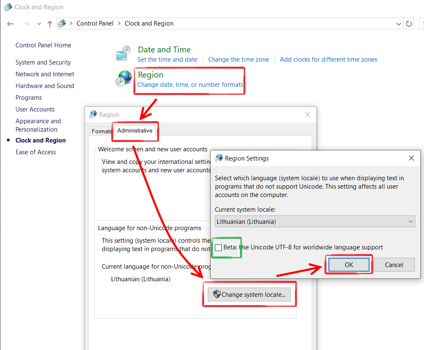This screenshot has height=350, width=424.
Task: Cancel the Region Settings dialog
Action: (394, 265)
